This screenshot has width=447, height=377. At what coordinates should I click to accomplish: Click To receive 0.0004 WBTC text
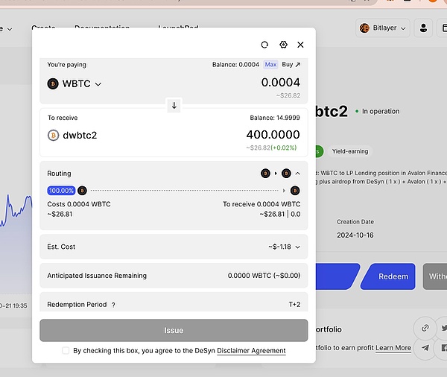coord(261,204)
